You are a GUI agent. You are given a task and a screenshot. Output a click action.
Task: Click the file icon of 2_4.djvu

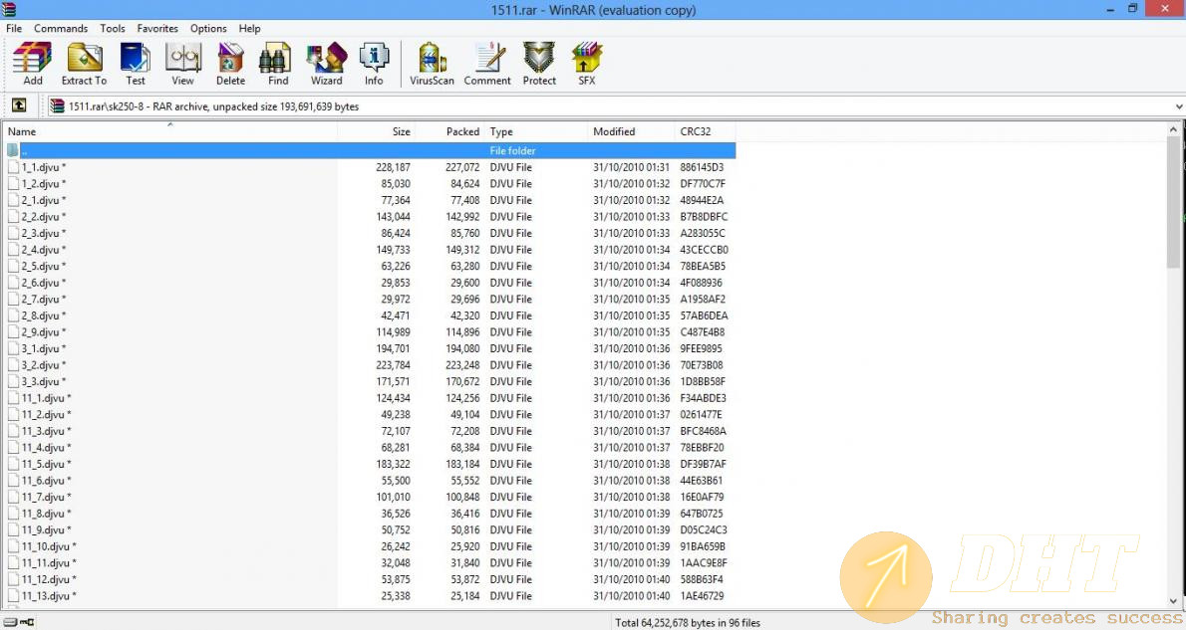13,249
